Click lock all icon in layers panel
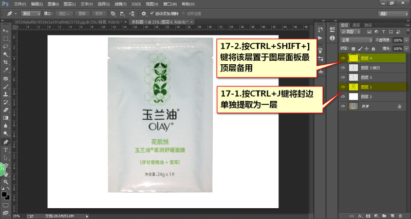The image size is (411, 219). (x=373, y=48)
